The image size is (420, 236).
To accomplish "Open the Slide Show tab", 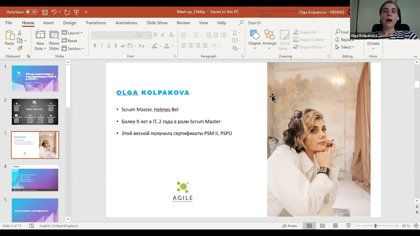I will point(157,23).
